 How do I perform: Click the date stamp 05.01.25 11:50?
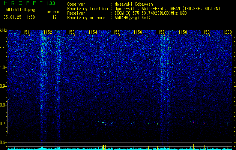tap(19, 17)
